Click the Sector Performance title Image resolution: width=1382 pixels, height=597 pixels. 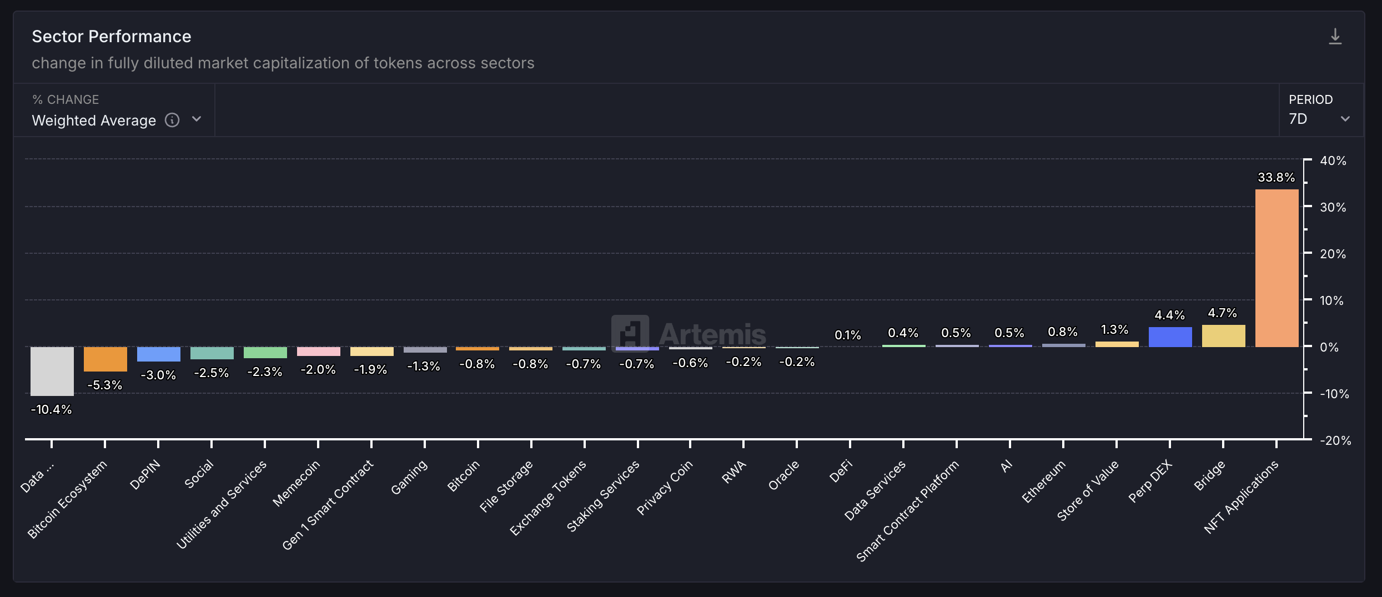(112, 36)
